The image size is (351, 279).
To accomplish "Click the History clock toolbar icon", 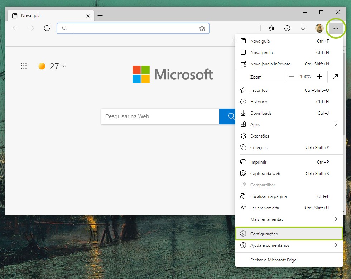I will point(287,28).
